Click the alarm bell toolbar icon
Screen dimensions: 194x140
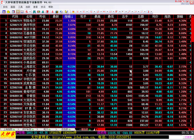43,12
